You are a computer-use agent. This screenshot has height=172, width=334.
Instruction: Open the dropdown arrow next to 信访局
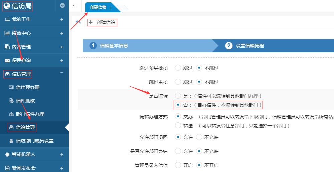tap(62, 5)
